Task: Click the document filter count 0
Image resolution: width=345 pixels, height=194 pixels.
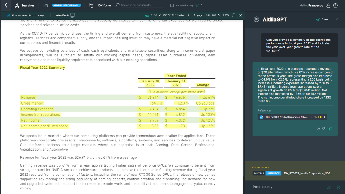Action: click(x=201, y=5)
